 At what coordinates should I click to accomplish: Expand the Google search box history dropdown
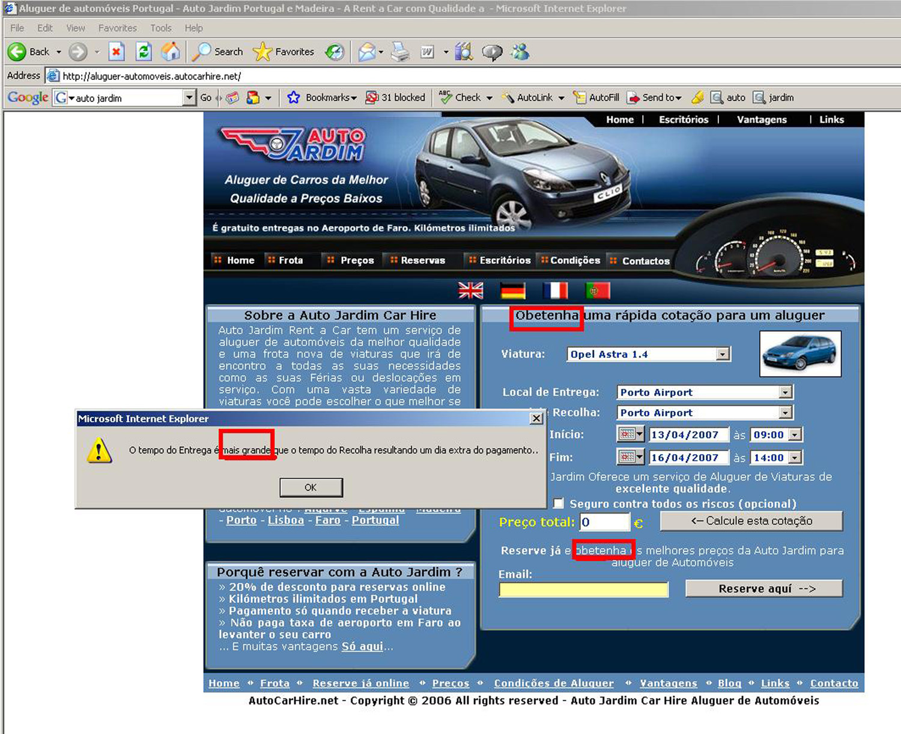(x=189, y=97)
